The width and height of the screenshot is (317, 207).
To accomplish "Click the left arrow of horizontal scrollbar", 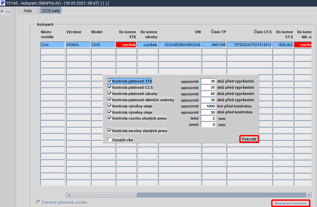I will pyautogui.click(x=68, y=195).
